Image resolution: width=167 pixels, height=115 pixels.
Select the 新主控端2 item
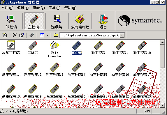coord(55,91)
